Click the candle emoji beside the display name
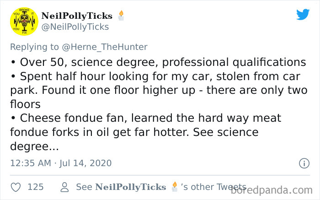The width and height of the screenshot is (320, 200). [121, 16]
